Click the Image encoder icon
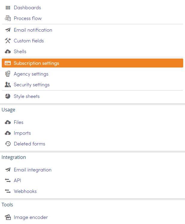 [8, 217]
